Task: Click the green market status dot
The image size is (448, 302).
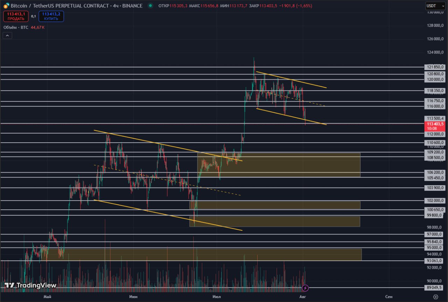Action: click(x=150, y=6)
